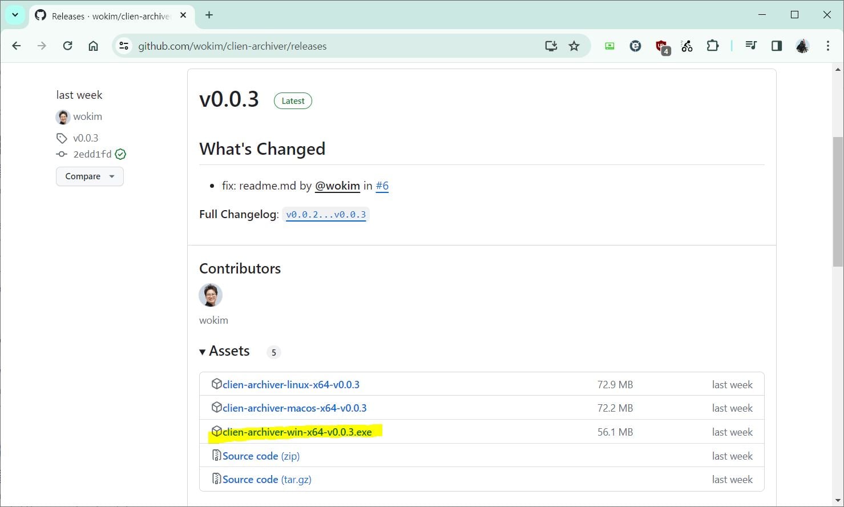Viewport: 844px width, 507px height.
Task: Click the package icon for win exe asset
Action: pyautogui.click(x=216, y=431)
